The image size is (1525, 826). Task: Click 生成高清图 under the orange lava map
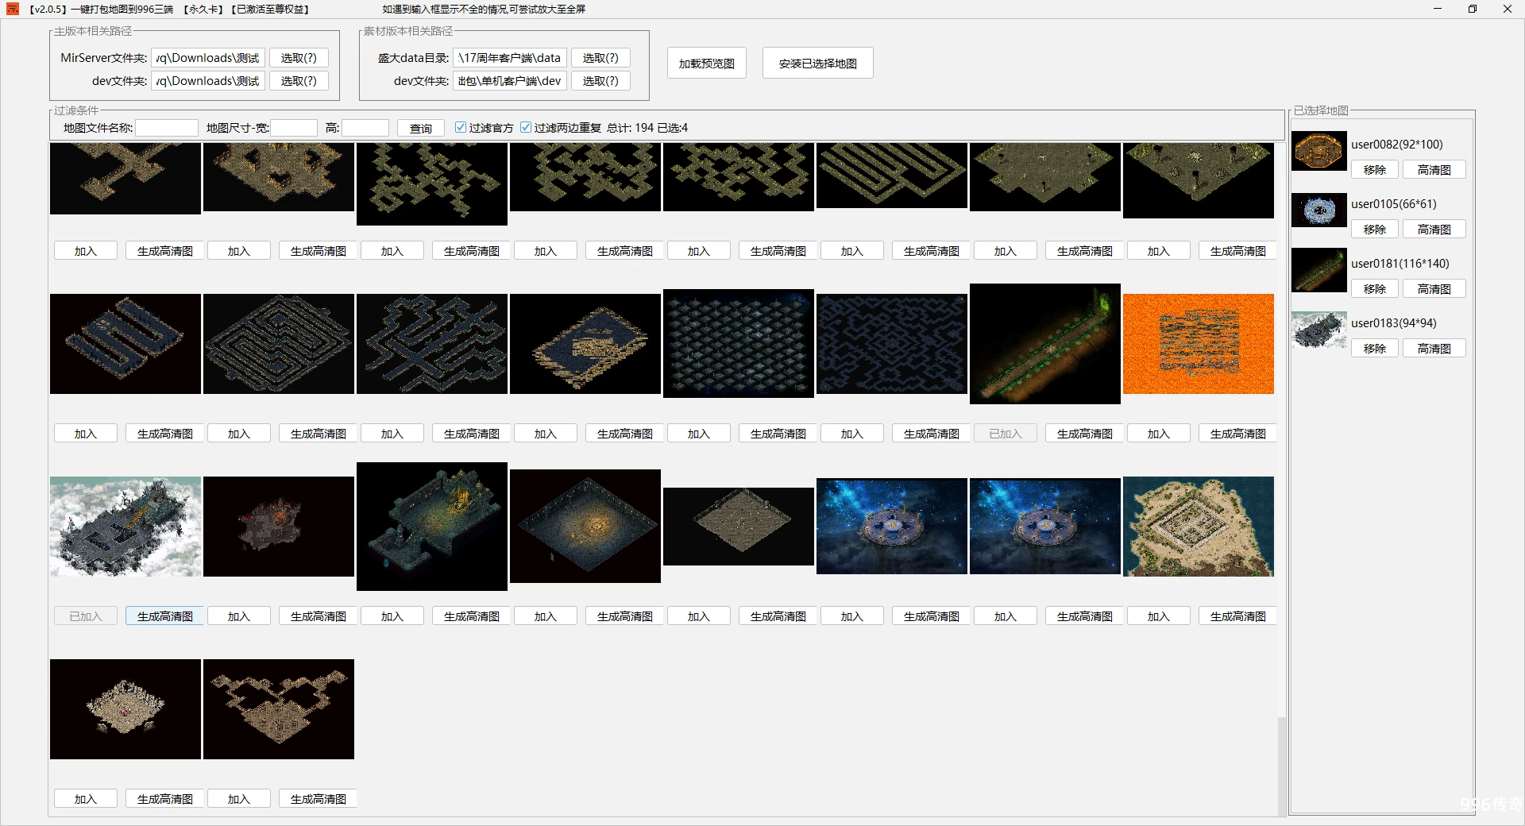pyautogui.click(x=1237, y=434)
